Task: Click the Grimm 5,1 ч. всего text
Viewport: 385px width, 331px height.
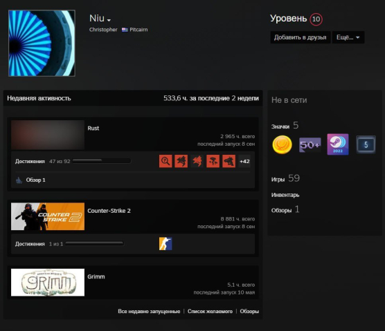Action: pos(241,285)
